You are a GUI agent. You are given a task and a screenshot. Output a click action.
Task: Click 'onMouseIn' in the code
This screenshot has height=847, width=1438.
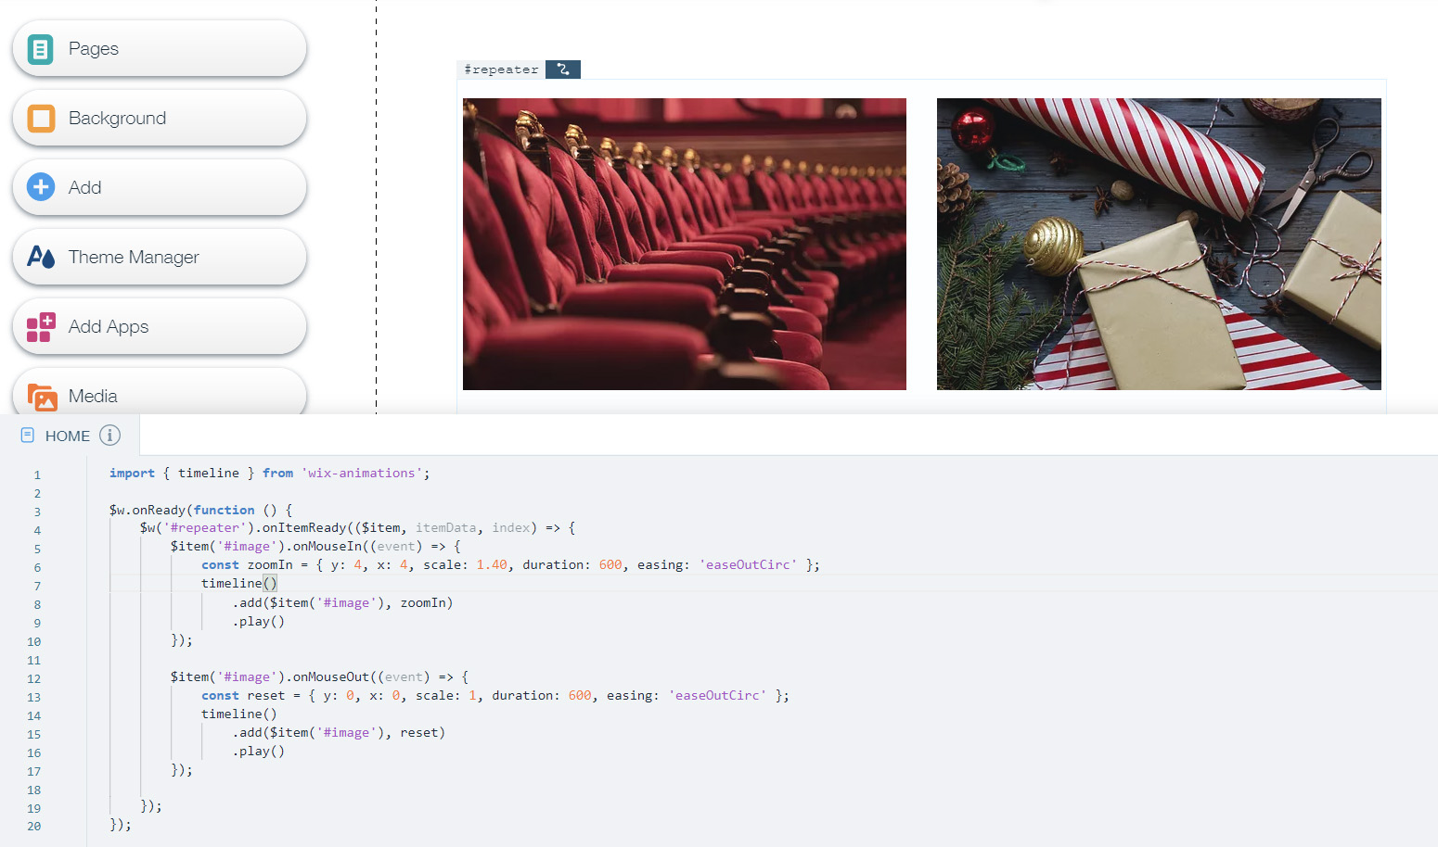click(x=327, y=546)
